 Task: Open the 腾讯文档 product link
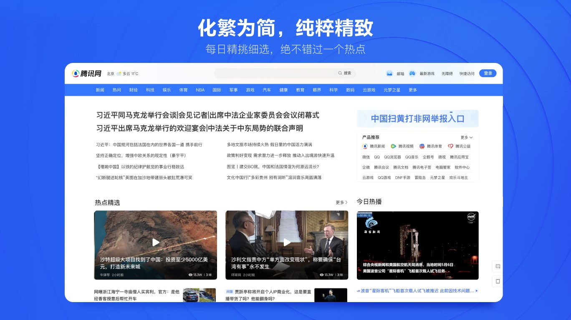(x=401, y=167)
